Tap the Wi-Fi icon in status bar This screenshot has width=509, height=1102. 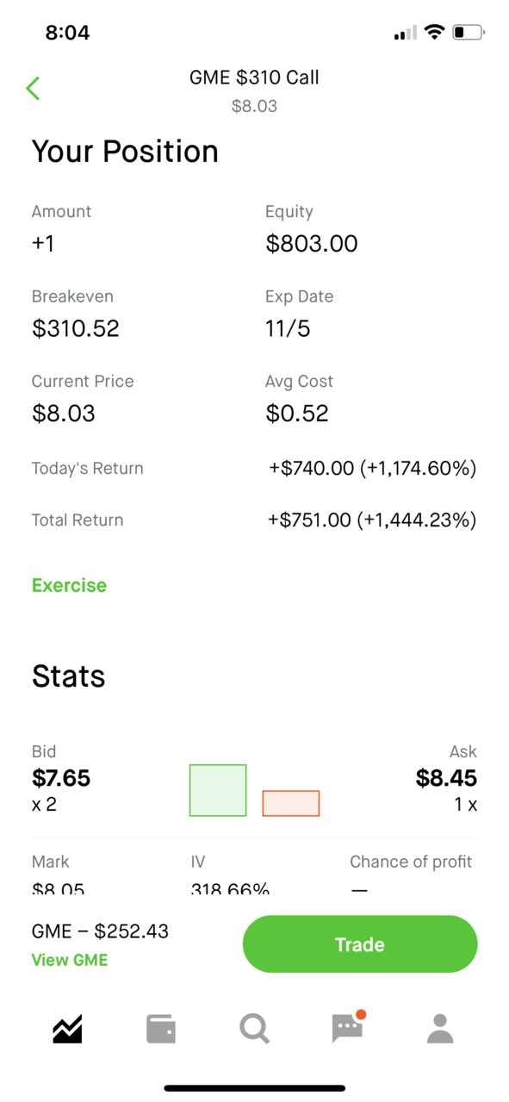(435, 33)
